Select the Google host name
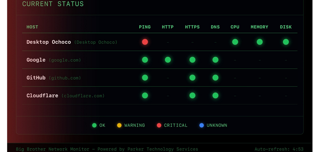Viewport: 329px width, 152px height. (x=36, y=60)
